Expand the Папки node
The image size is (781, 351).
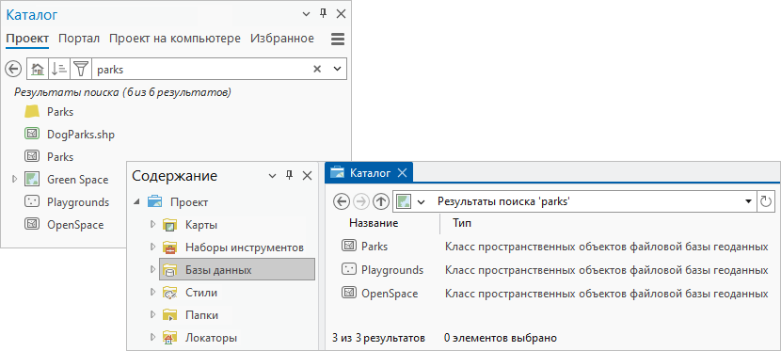153,314
